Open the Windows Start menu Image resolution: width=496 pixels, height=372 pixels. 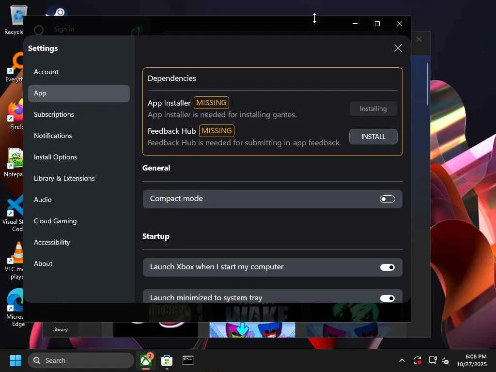pyautogui.click(x=15, y=360)
